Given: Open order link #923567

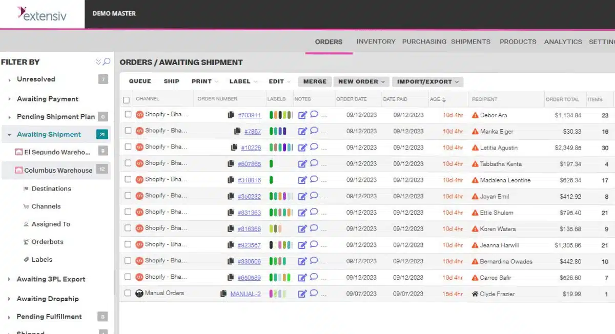Looking at the screenshot, I should pyautogui.click(x=249, y=245).
